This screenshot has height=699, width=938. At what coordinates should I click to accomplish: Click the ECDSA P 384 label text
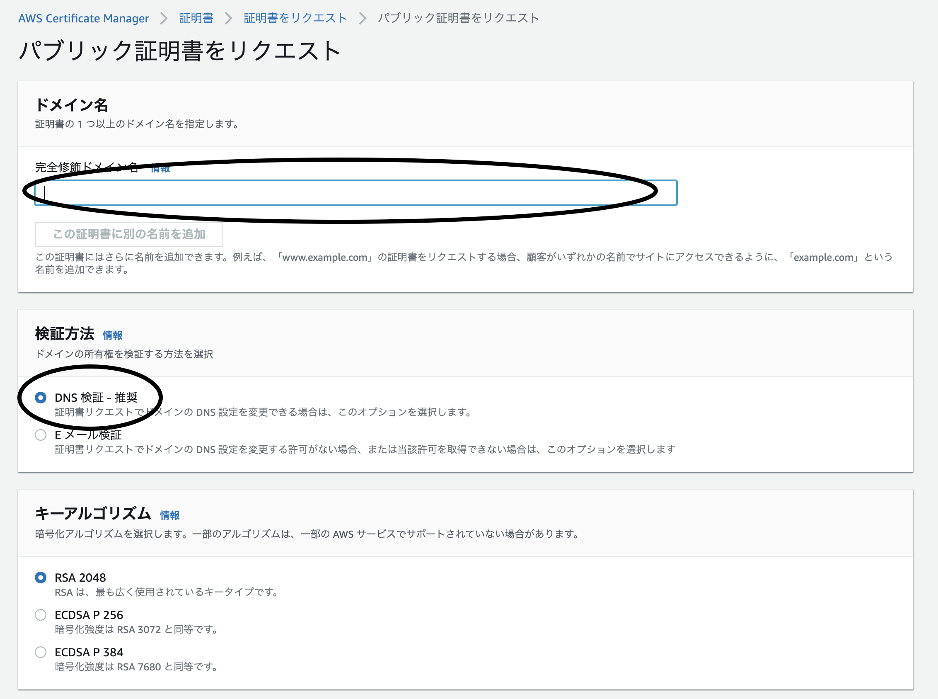pos(89,652)
